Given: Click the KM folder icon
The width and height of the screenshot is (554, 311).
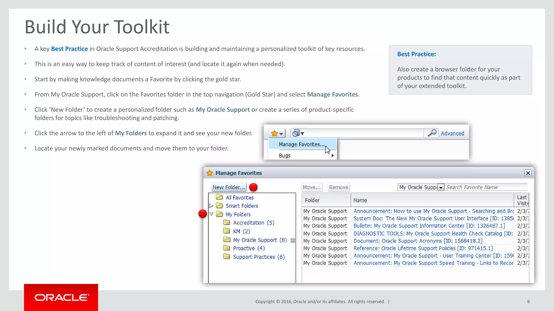Looking at the screenshot, I should [x=227, y=231].
